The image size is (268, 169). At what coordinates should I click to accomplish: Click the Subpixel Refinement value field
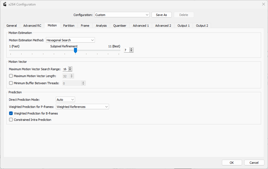(127, 50)
